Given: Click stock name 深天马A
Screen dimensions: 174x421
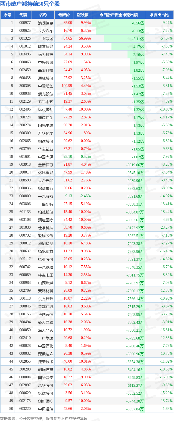Looking at the screenshot, I should [46, 330].
